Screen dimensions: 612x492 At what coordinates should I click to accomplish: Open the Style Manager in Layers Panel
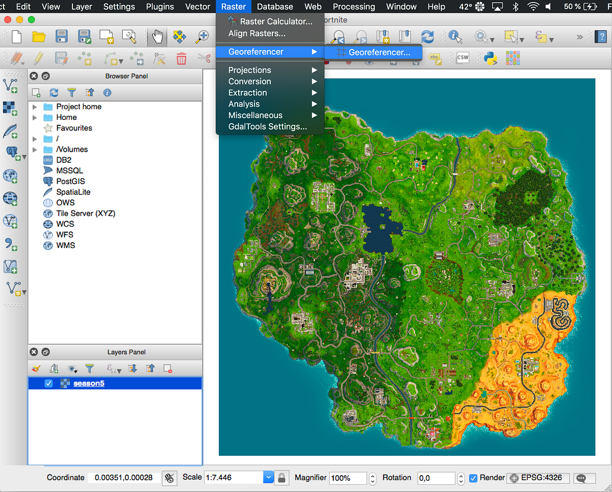[35, 368]
